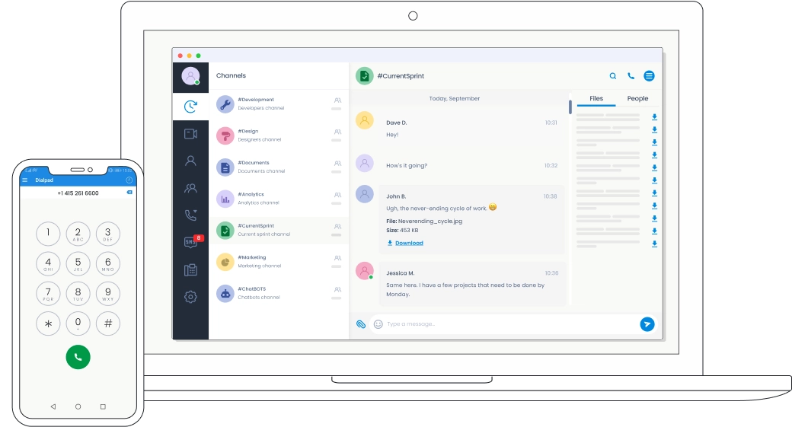792x427 pixels.
Task: Start a call using header phone icon
Action: (x=631, y=76)
